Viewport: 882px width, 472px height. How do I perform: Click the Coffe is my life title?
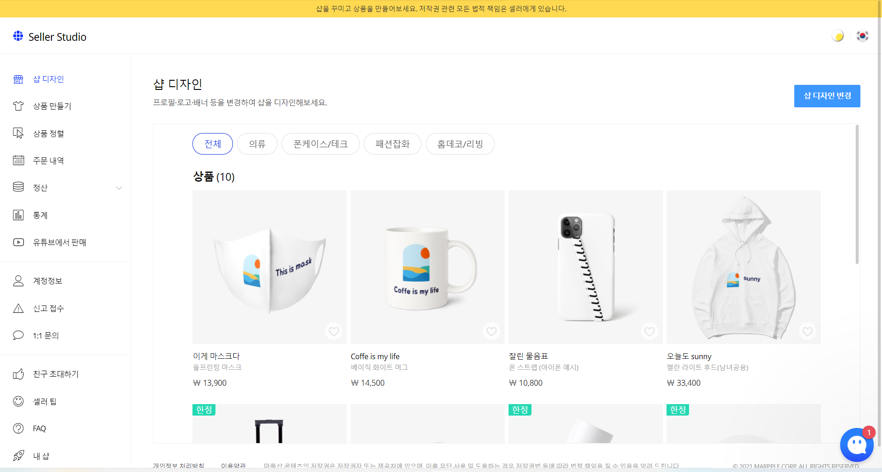[375, 356]
